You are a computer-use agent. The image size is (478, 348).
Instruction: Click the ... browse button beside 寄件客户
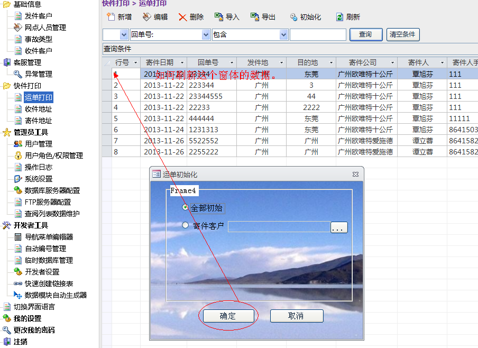(339, 227)
